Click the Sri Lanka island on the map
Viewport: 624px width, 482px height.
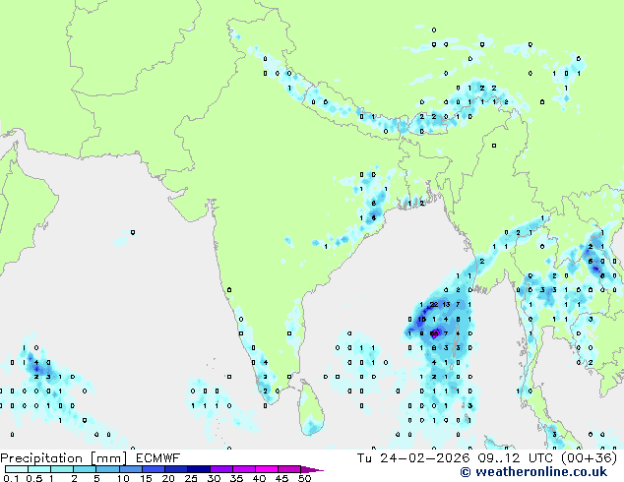312,407
